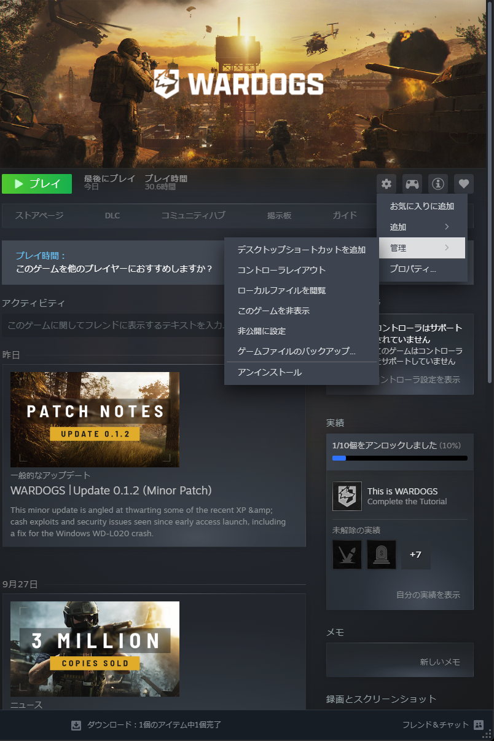Select the locked achievement left of the tombstone
Image resolution: width=494 pixels, height=741 pixels.
347,555
